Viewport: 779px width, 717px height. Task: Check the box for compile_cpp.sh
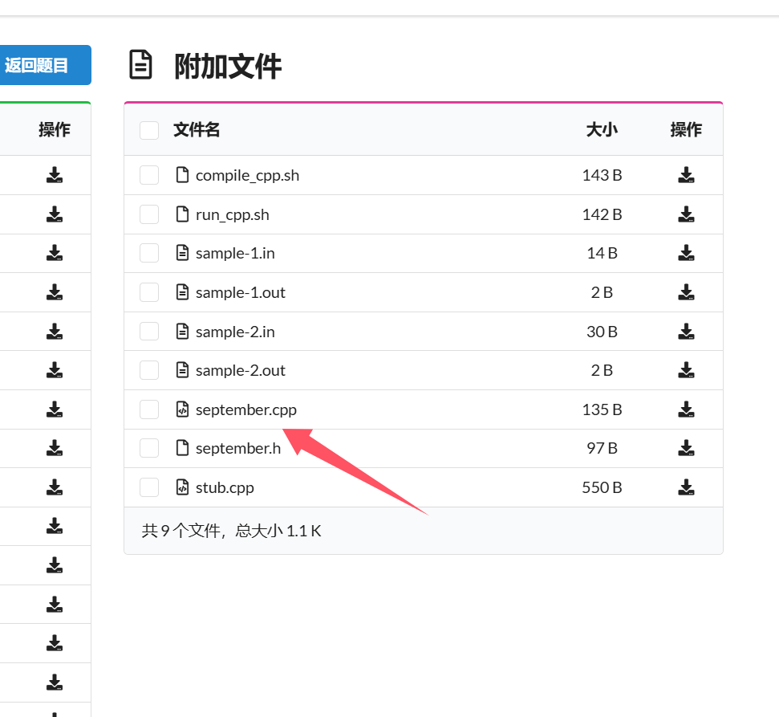[x=149, y=175]
